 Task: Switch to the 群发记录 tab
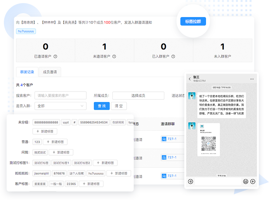(x=27, y=72)
